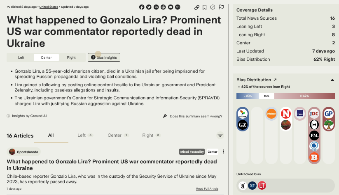Click the Daily Caller DC logo
339x195 pixels.
coord(314,114)
